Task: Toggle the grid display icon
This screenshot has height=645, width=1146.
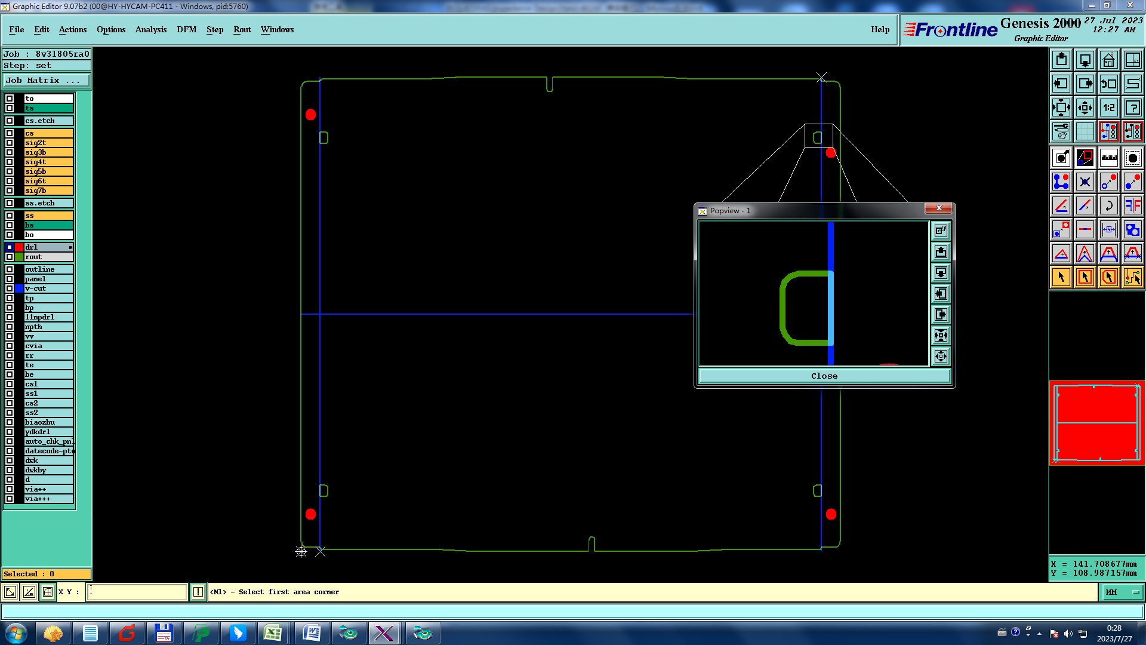Action: [1085, 131]
